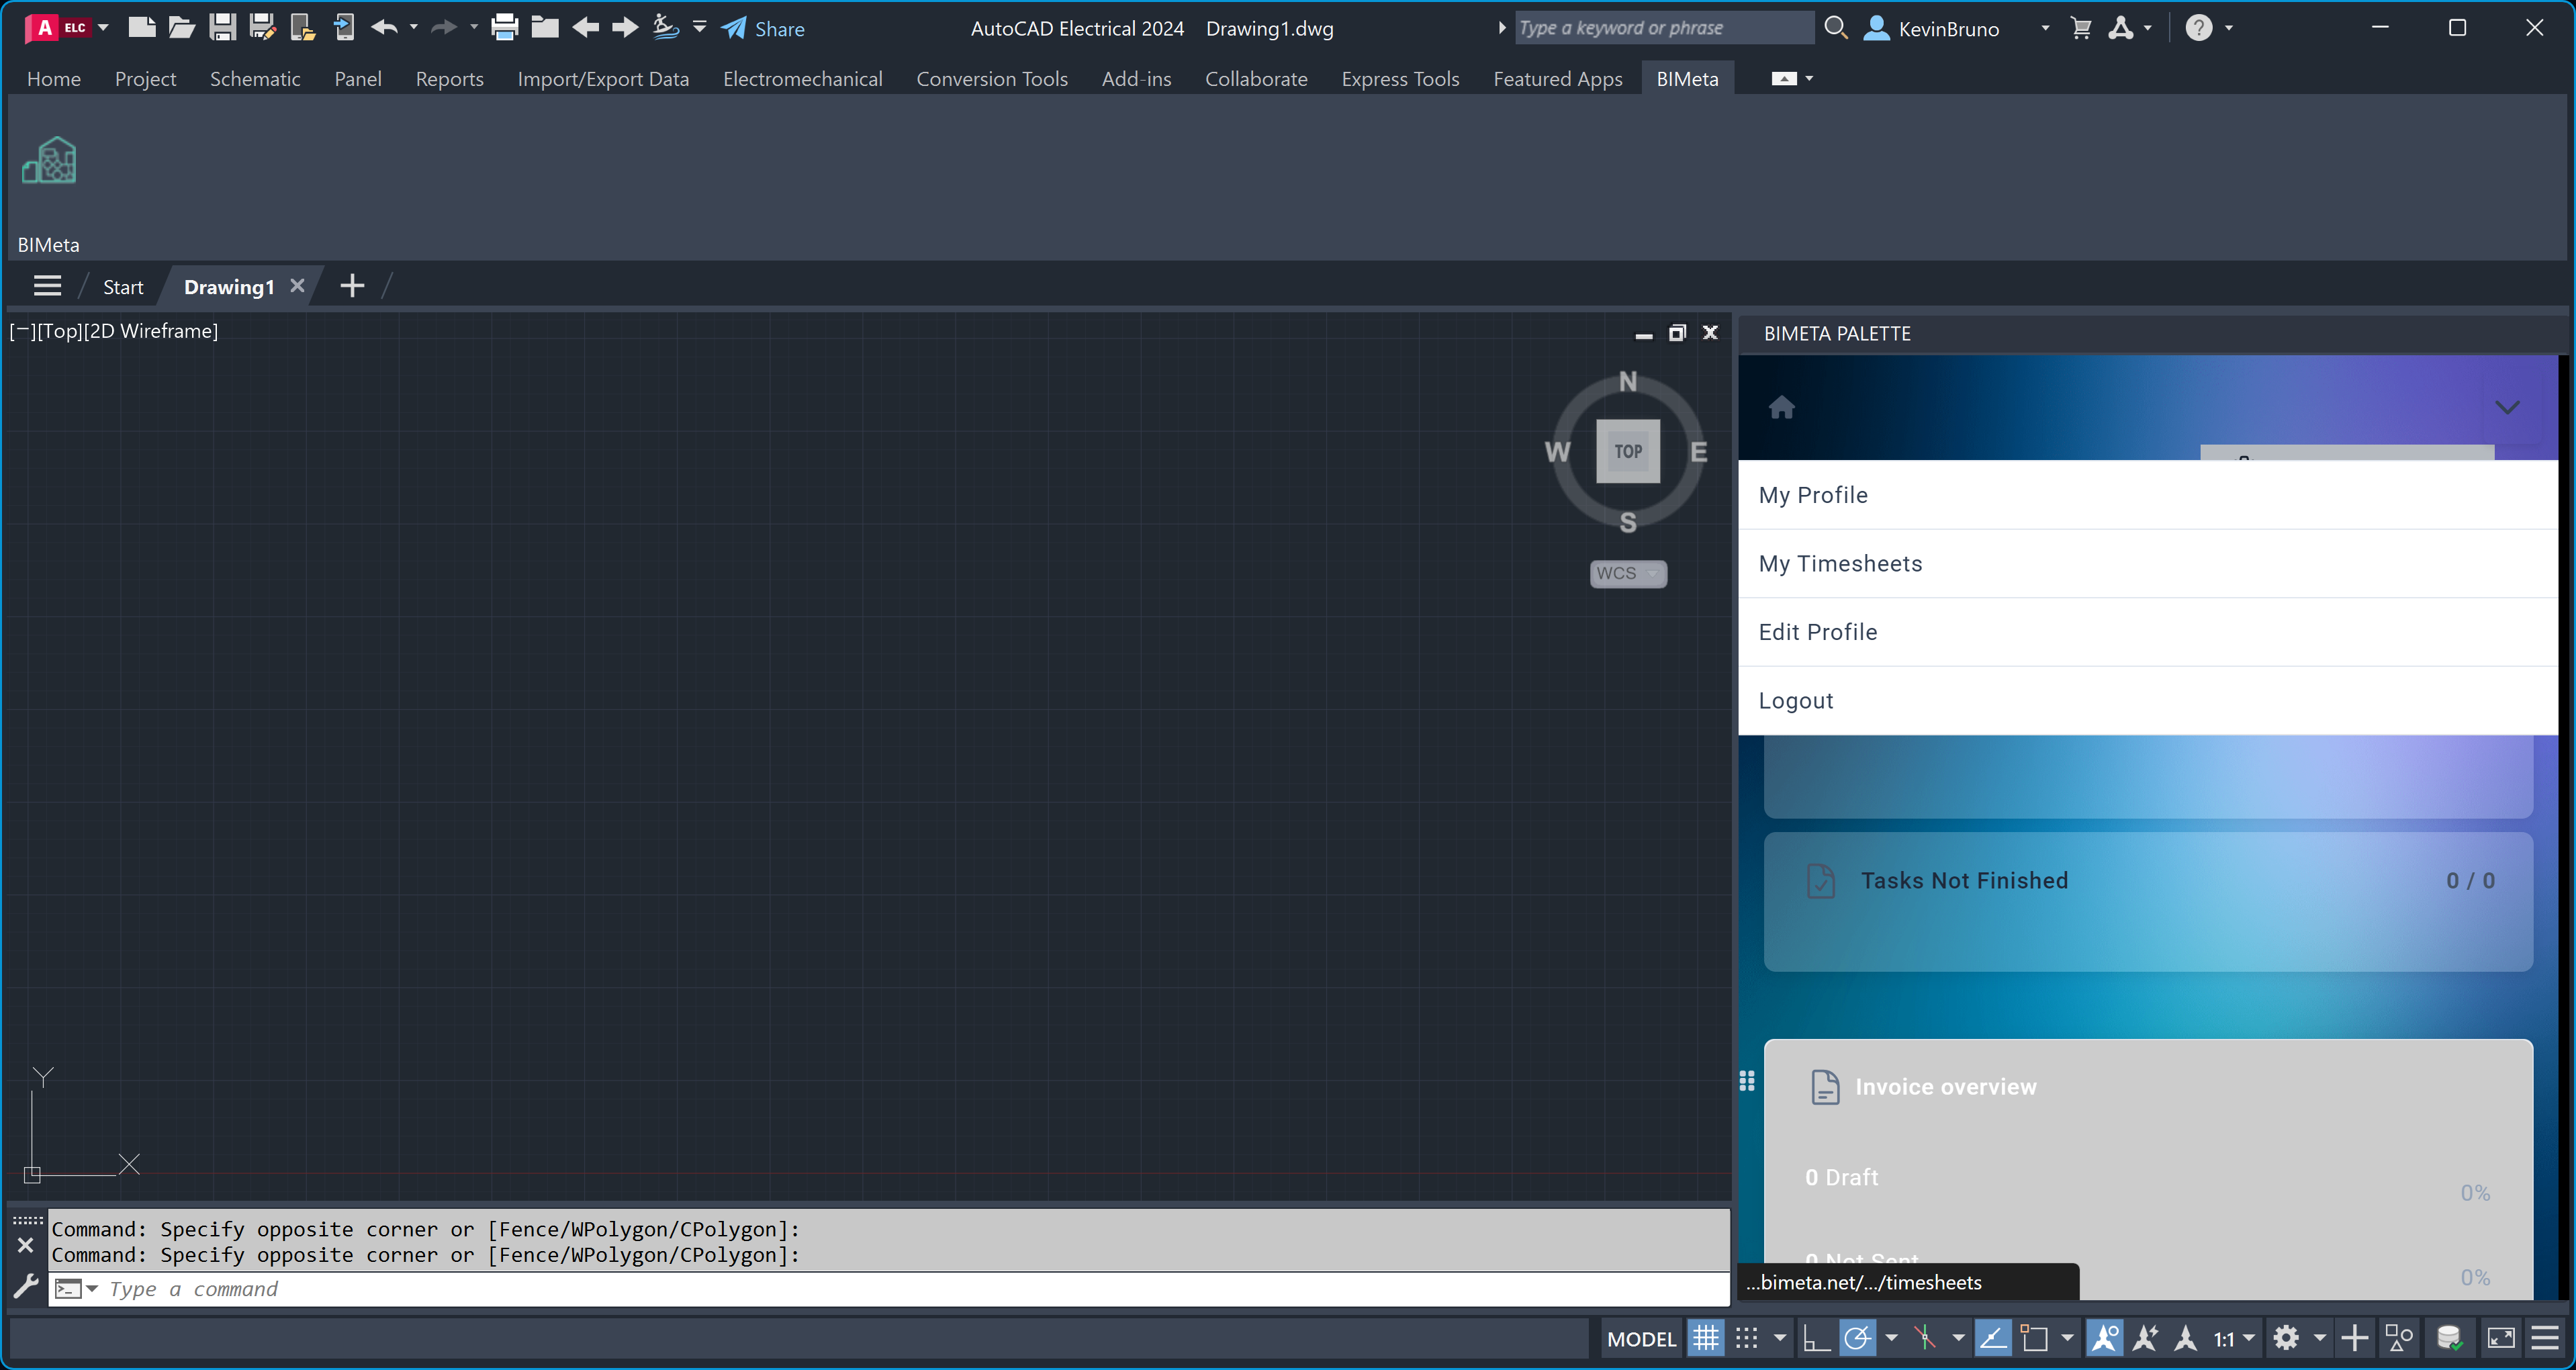Open command line customize wrench icon
Viewport: 2576px width, 1370px height.
tap(26, 1286)
